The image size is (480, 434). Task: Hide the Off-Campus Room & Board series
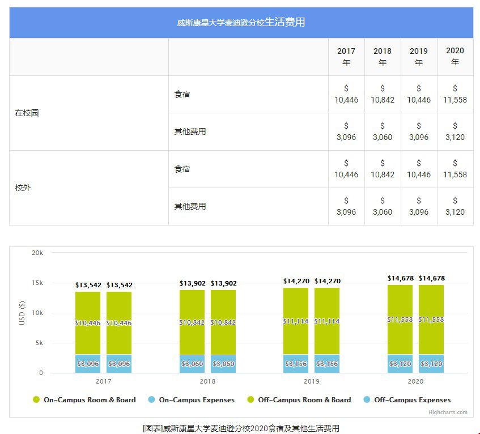click(x=304, y=400)
